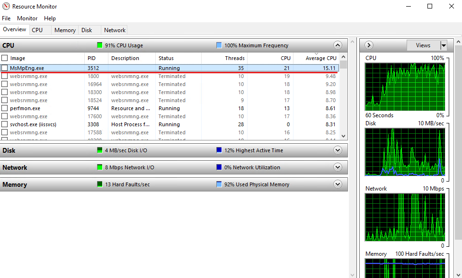Select the svchost.exe (iissvcs) process name

(x=33, y=124)
